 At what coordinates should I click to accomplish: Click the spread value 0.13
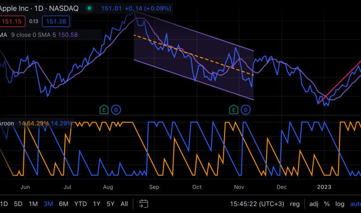[x=34, y=22]
